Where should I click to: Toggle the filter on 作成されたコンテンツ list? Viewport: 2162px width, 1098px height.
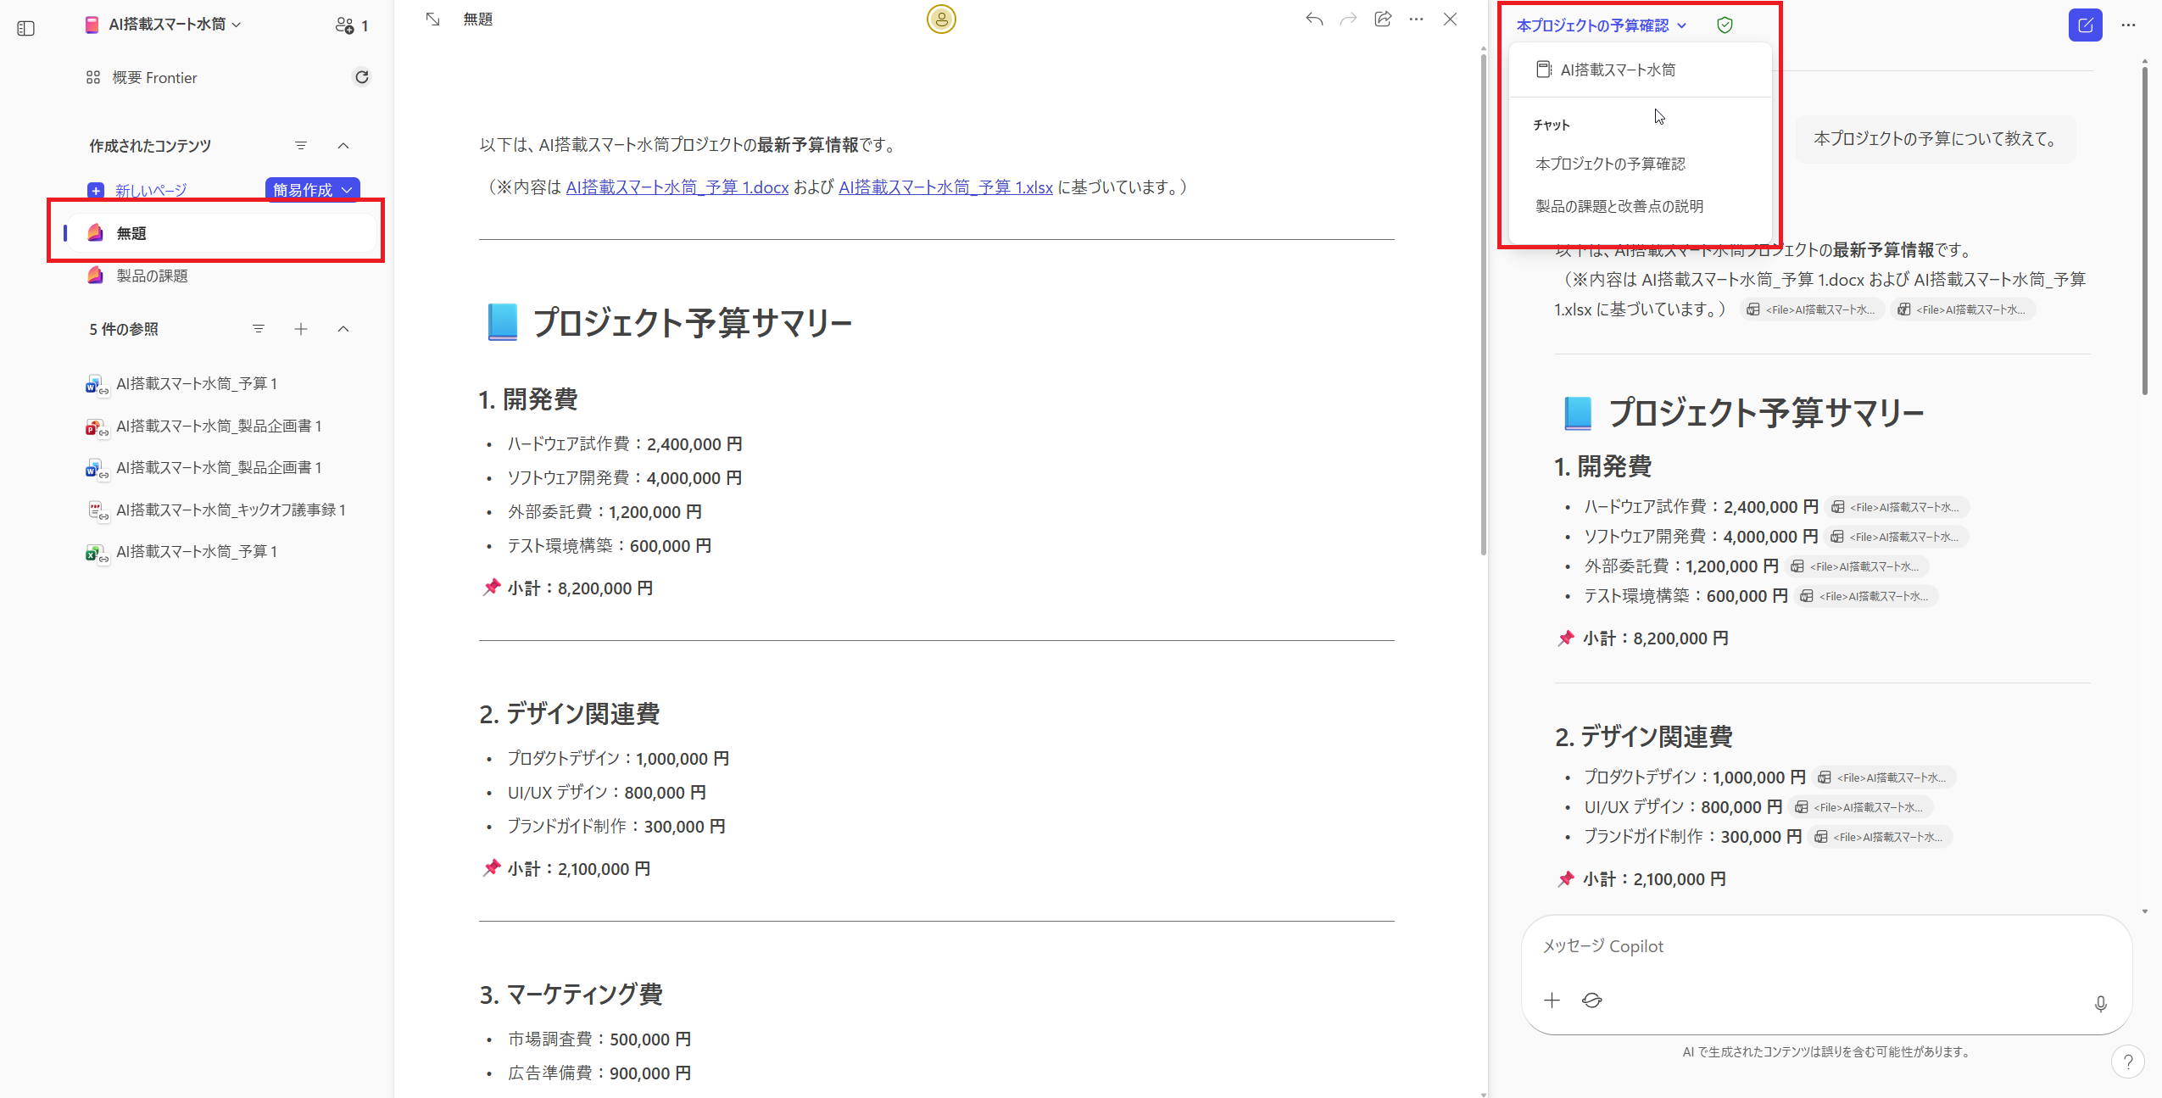pos(302,145)
